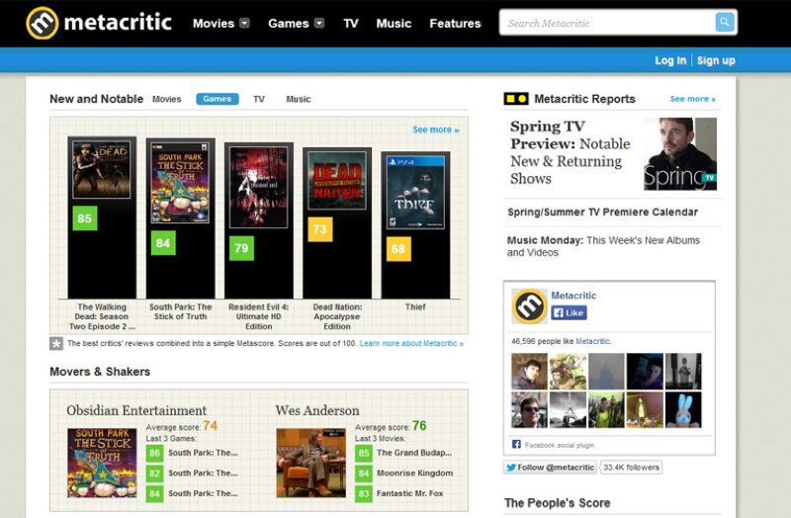Click Metacritic logo in Facebook widget

pyautogui.click(x=529, y=306)
